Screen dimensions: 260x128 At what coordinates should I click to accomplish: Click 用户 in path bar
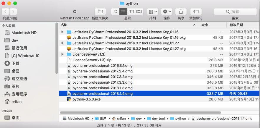point(101,119)
